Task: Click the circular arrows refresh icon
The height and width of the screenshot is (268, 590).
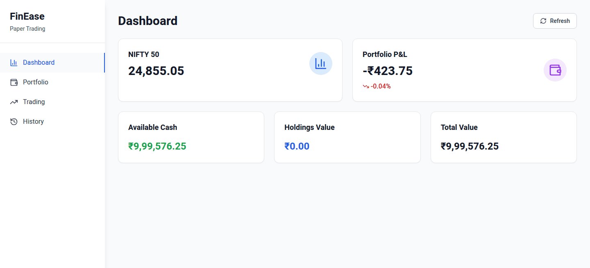Action: 543,21
